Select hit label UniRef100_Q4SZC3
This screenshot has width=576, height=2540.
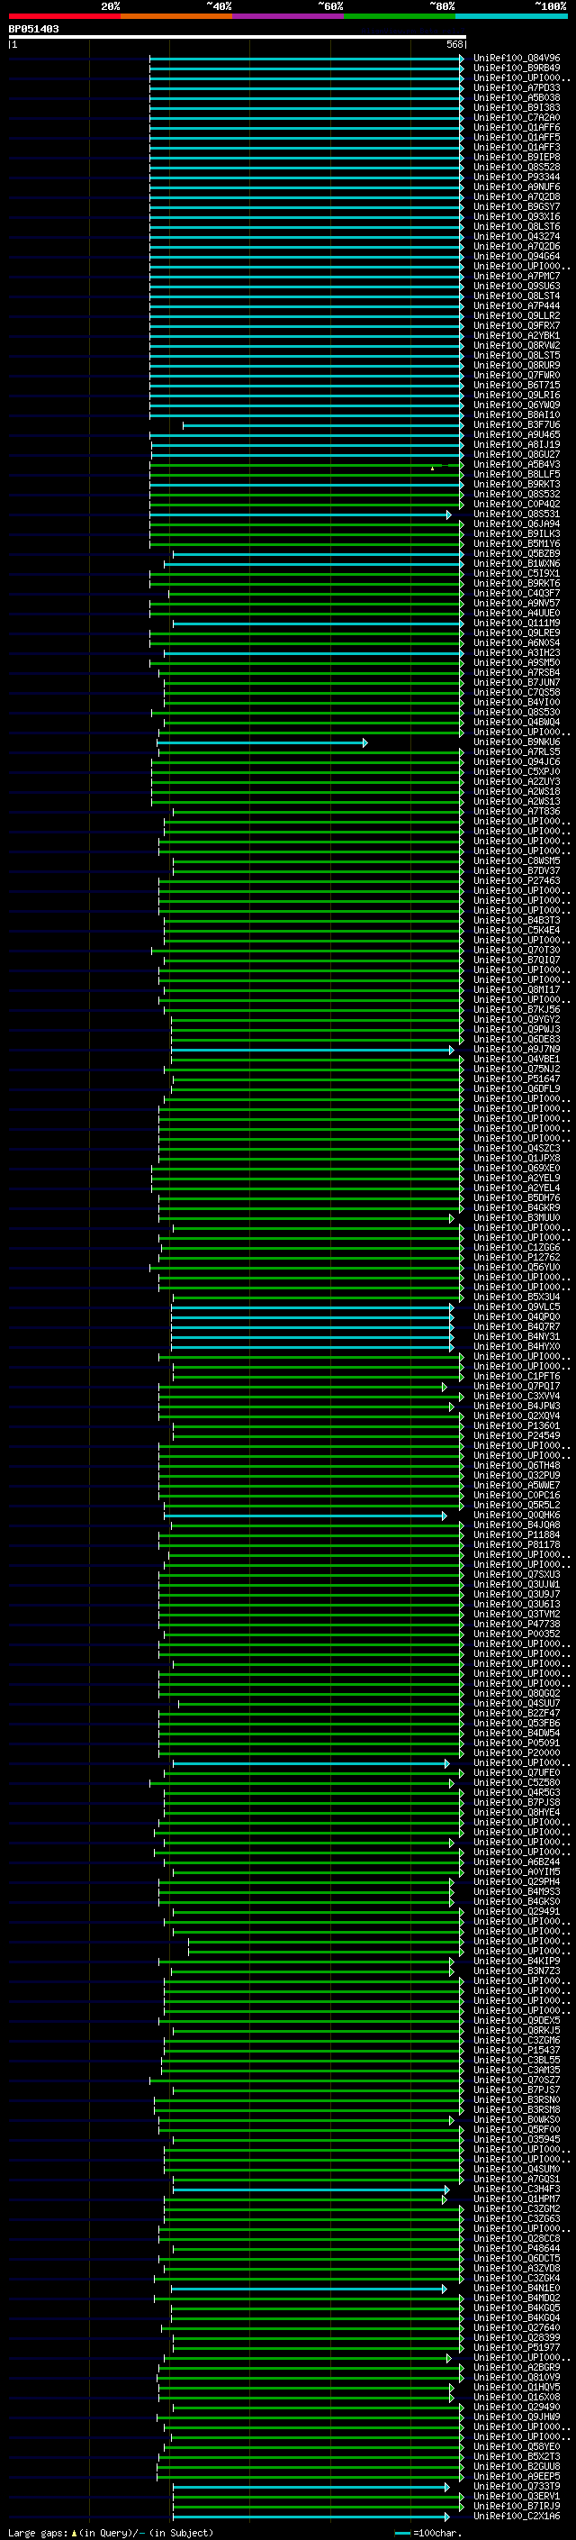[517, 1148]
